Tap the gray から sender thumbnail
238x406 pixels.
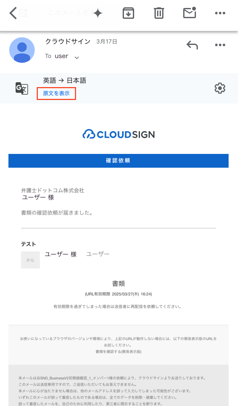click(x=30, y=260)
